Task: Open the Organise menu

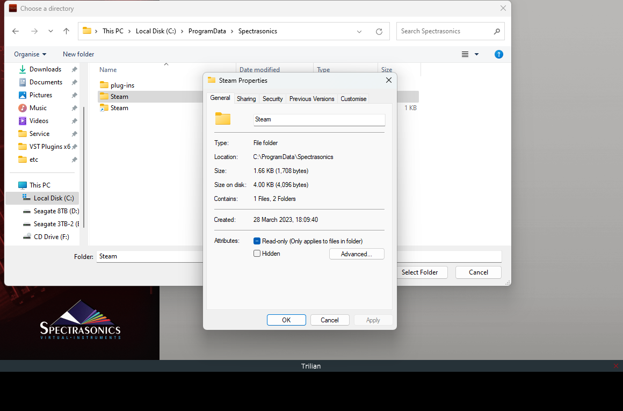Action: 30,54
